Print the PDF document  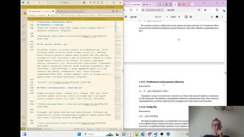coord(217,17)
